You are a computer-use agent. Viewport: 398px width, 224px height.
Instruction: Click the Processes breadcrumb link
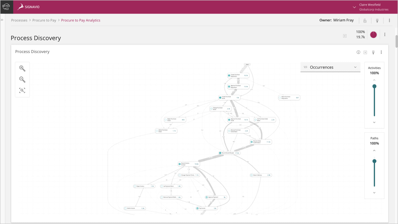19,20
